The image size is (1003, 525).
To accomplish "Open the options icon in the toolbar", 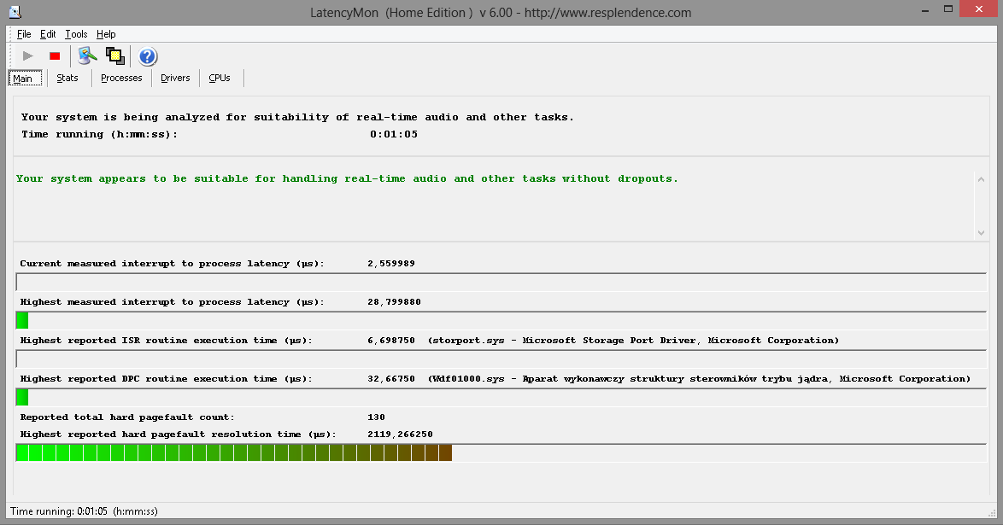I will pos(88,56).
